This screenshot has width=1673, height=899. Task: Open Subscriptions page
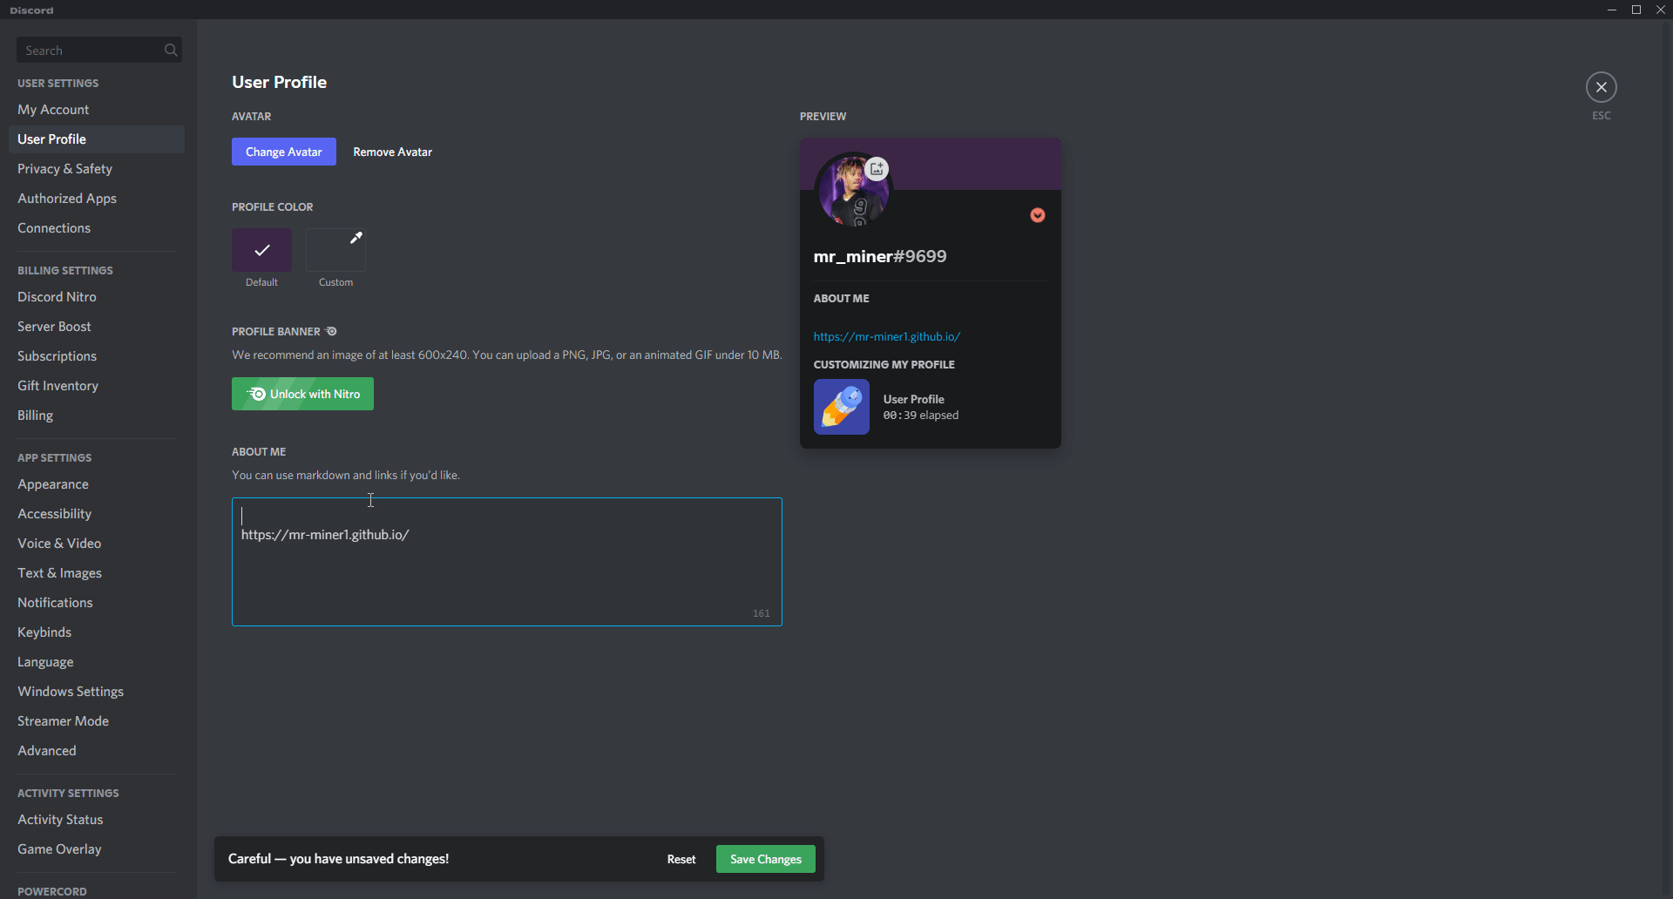click(x=97, y=356)
